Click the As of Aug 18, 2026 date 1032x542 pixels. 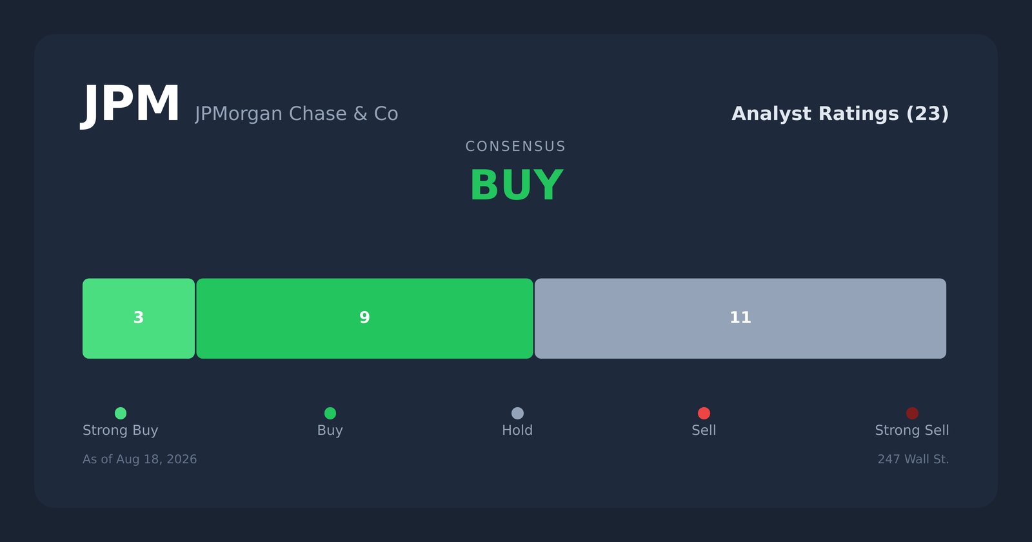click(140, 459)
